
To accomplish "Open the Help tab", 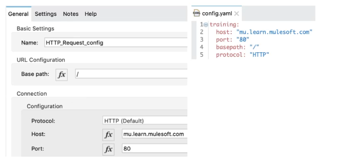I will click(x=91, y=14).
